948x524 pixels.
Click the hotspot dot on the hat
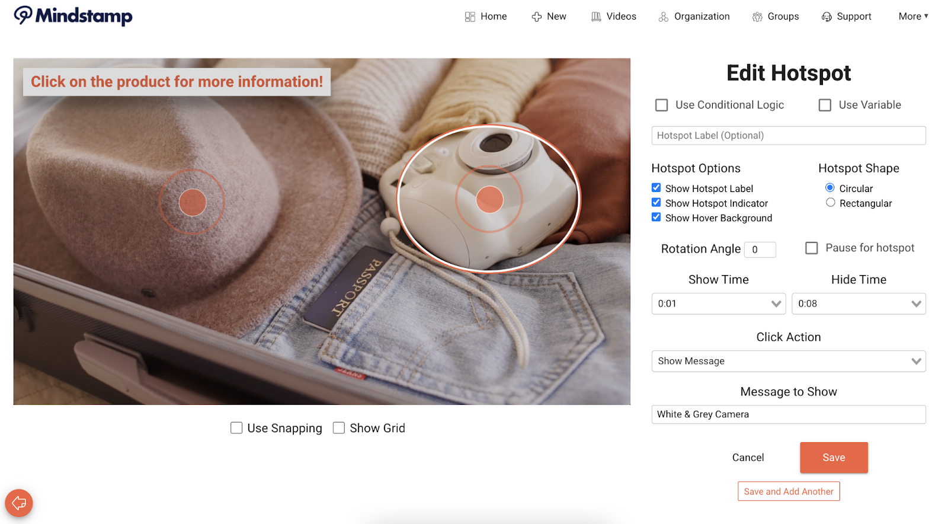(193, 202)
